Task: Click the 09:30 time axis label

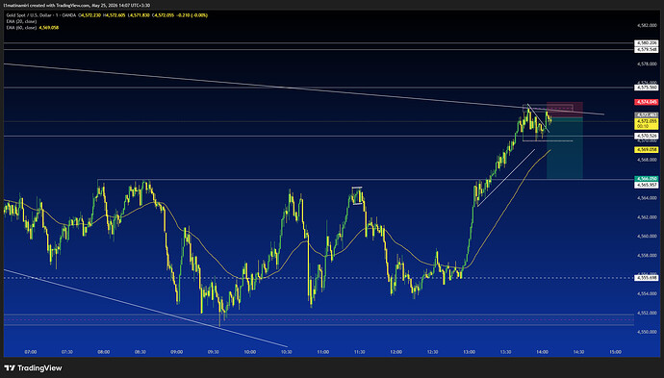Action: (x=214, y=352)
